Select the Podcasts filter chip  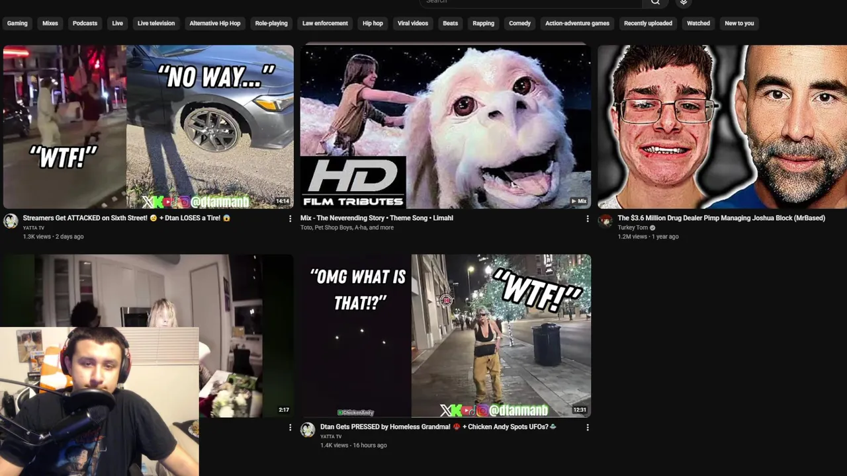tap(85, 23)
